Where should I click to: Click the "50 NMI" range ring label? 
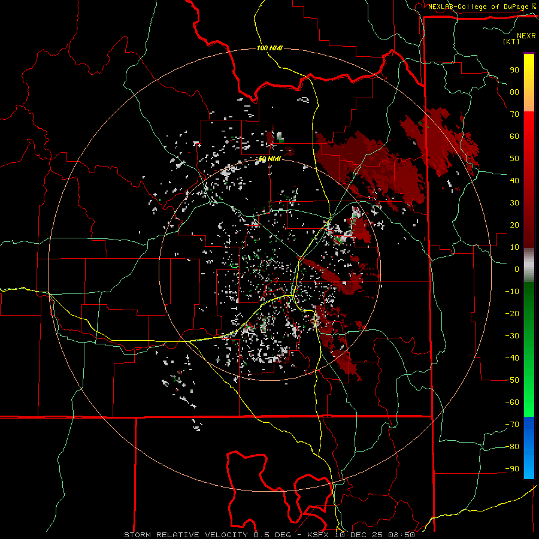(269, 159)
